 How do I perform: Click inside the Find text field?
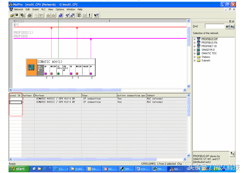point(214,26)
